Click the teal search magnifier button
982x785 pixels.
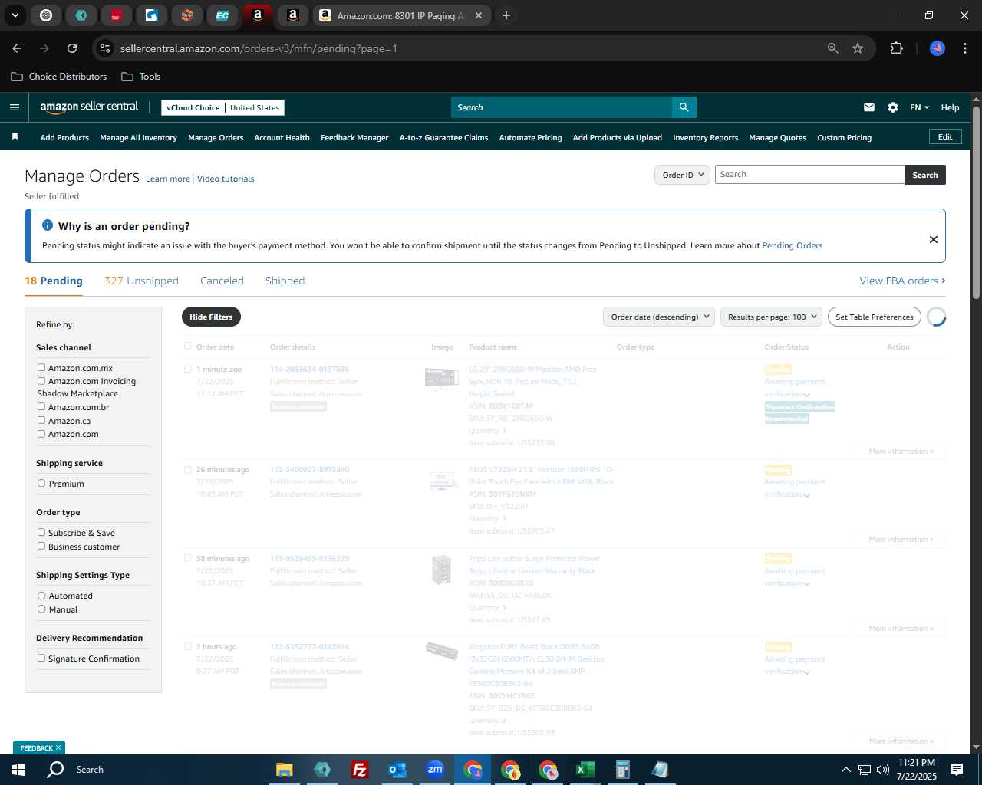point(684,107)
